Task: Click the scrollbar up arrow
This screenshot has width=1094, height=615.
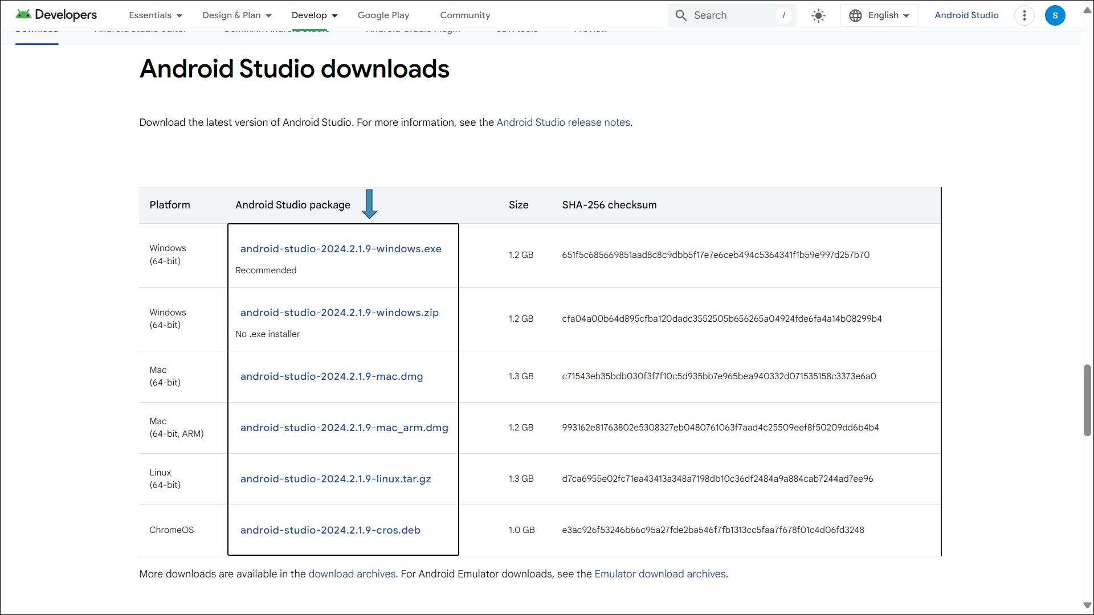Action: [1087, 10]
